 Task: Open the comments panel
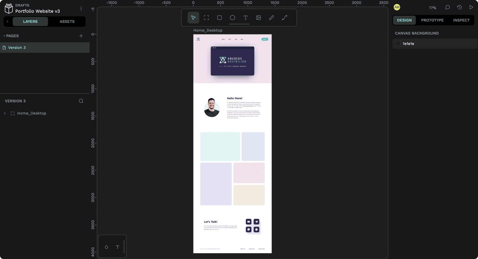447,7
